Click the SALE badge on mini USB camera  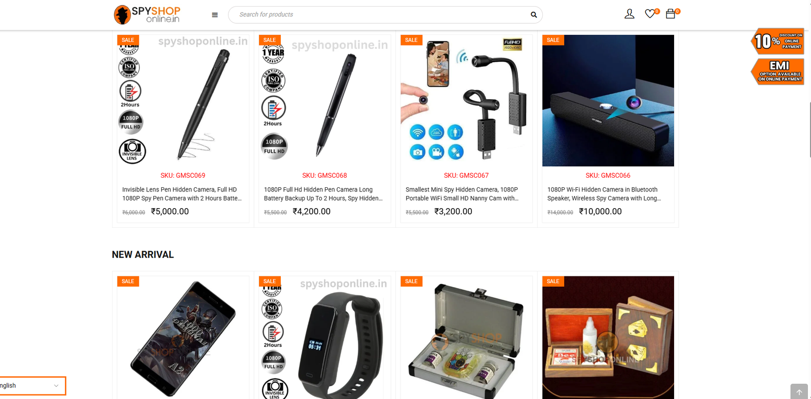click(x=412, y=40)
